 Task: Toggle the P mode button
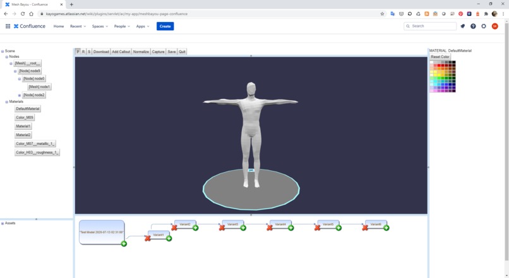tap(78, 52)
